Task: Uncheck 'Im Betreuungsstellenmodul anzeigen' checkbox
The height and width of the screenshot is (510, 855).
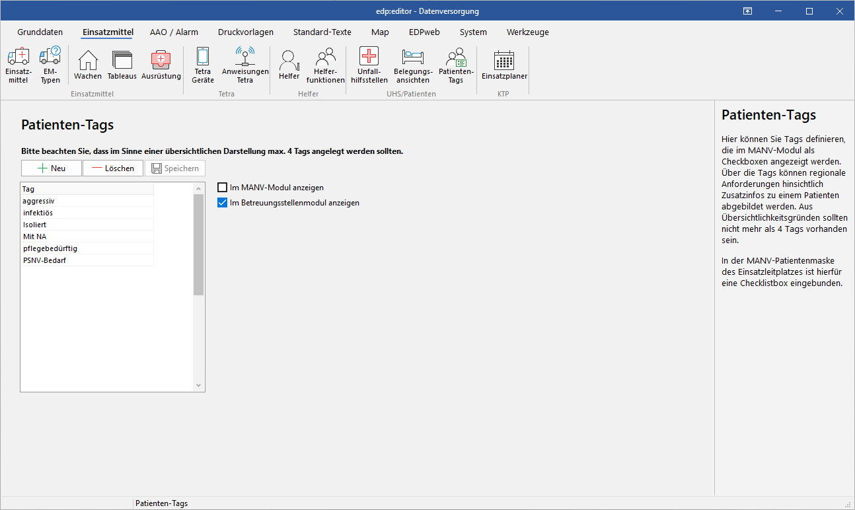Action: [223, 203]
